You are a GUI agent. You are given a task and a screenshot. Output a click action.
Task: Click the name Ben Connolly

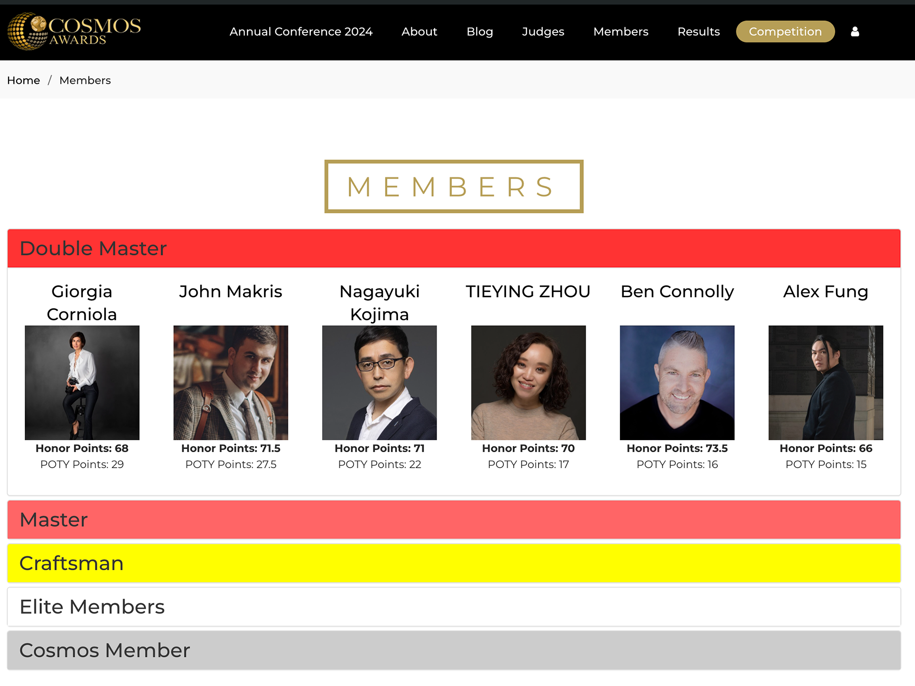pyautogui.click(x=677, y=291)
